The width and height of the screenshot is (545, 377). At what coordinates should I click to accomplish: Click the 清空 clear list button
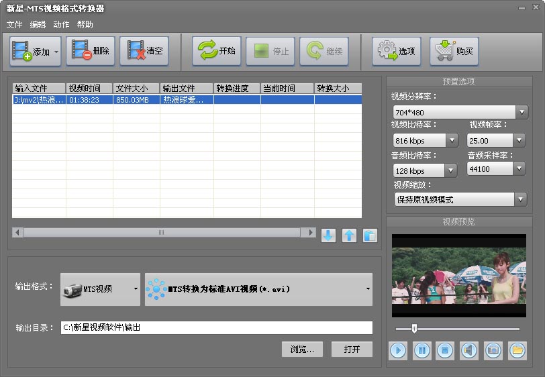pos(144,51)
